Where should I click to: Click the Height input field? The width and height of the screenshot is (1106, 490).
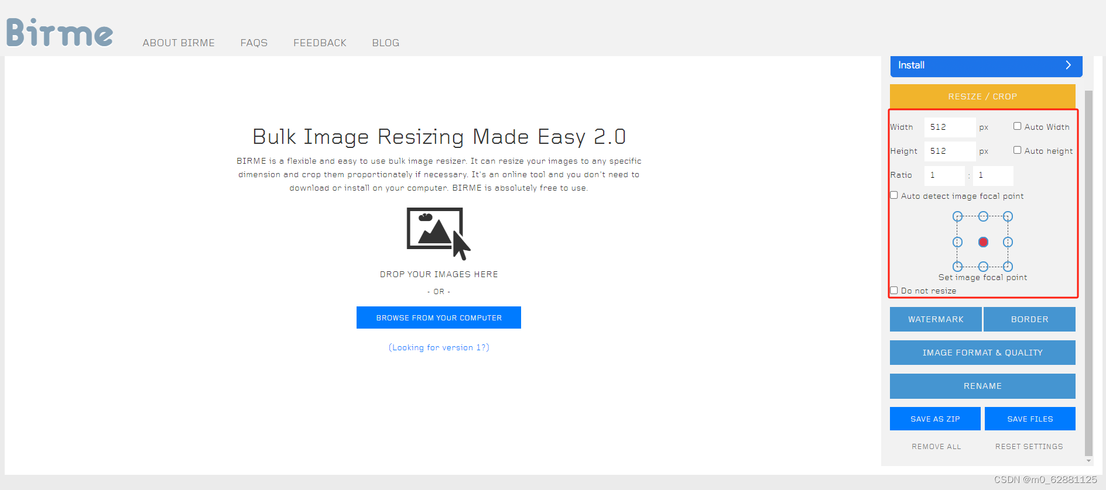(950, 151)
